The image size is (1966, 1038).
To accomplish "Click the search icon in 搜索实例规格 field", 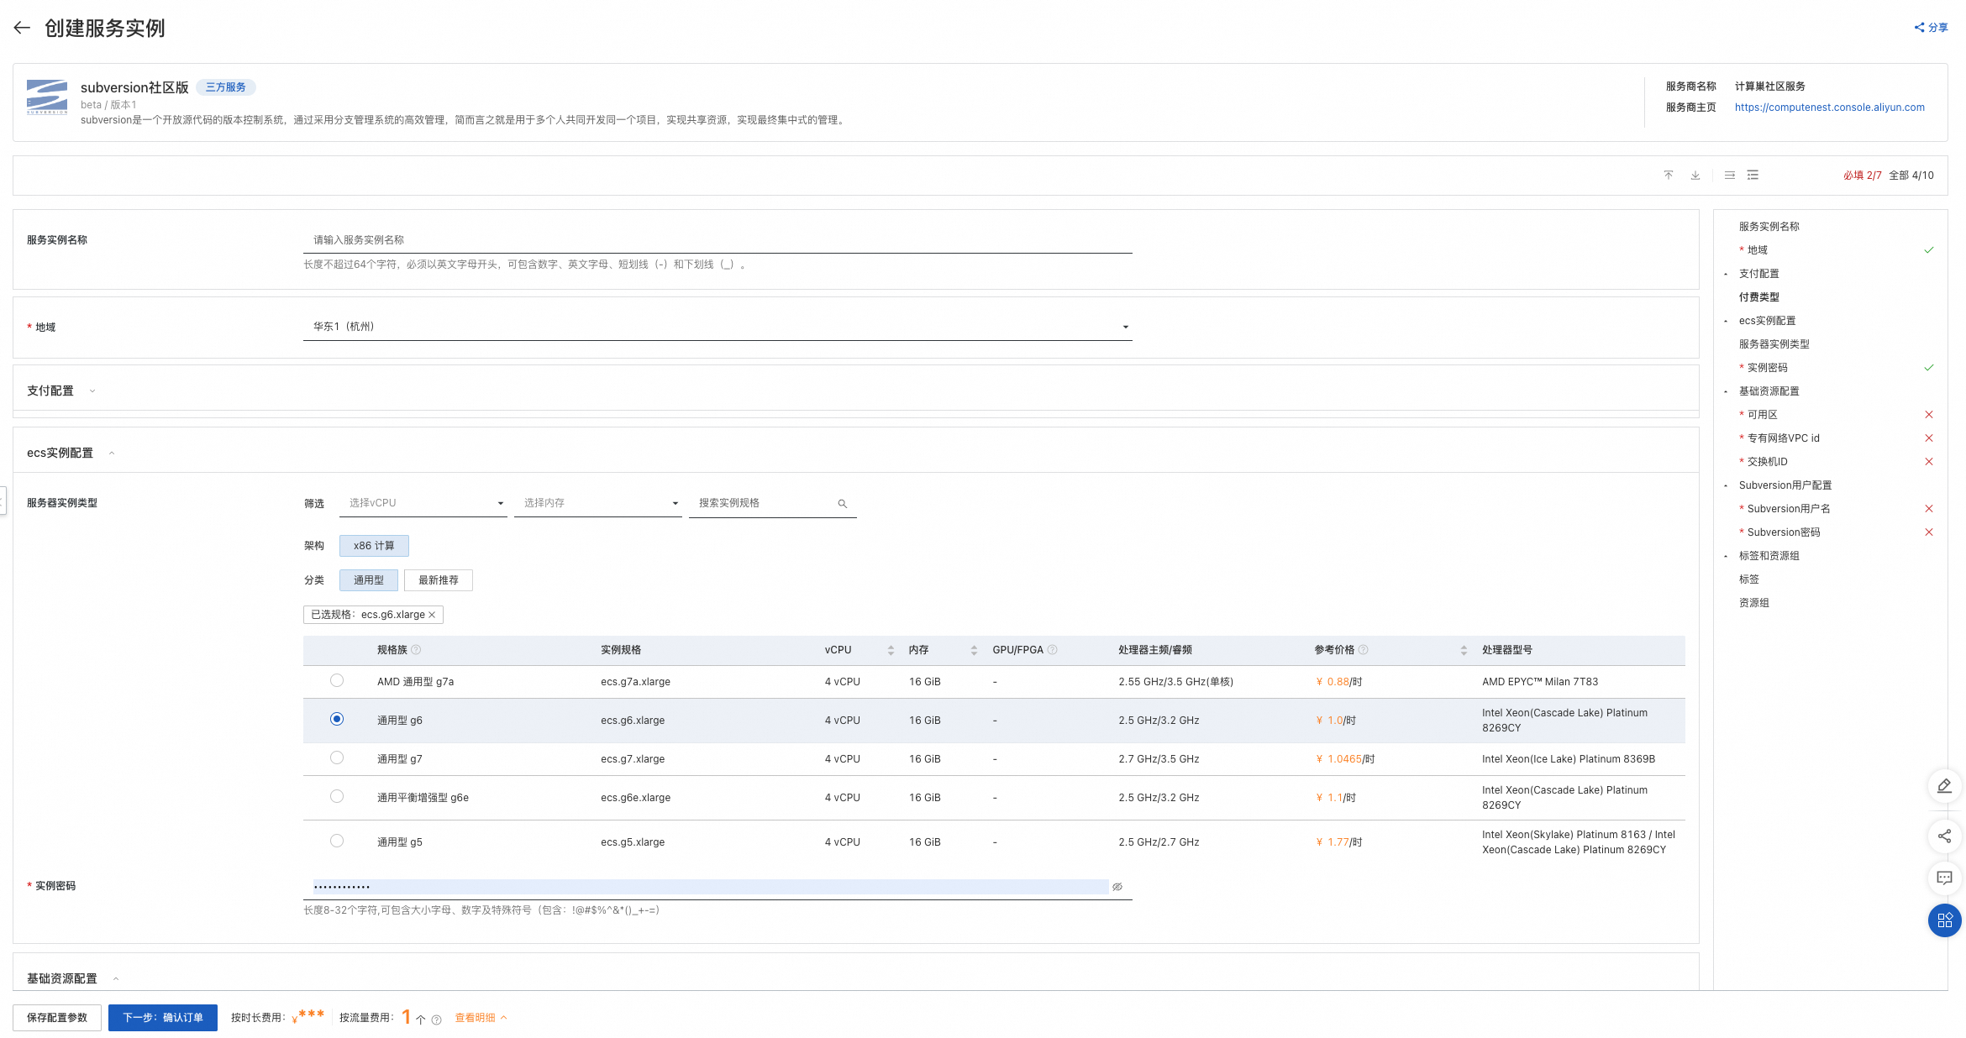I will point(843,504).
